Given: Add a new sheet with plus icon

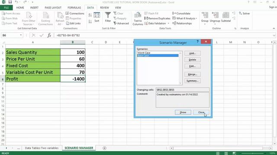Looking at the screenshot, I should tap(104, 148).
